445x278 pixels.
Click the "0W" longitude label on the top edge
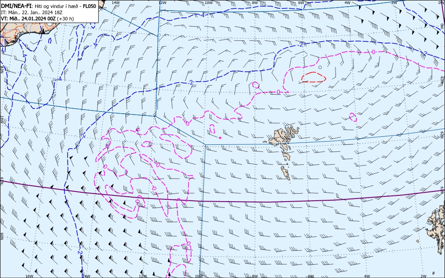click(x=441, y=2)
